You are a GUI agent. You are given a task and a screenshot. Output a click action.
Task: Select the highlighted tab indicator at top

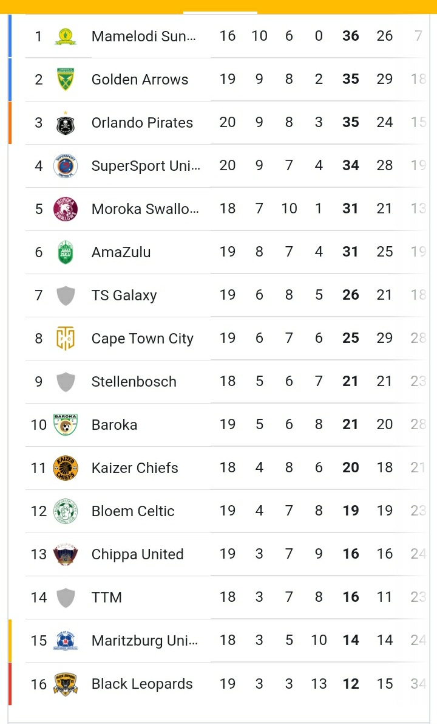point(220,12)
